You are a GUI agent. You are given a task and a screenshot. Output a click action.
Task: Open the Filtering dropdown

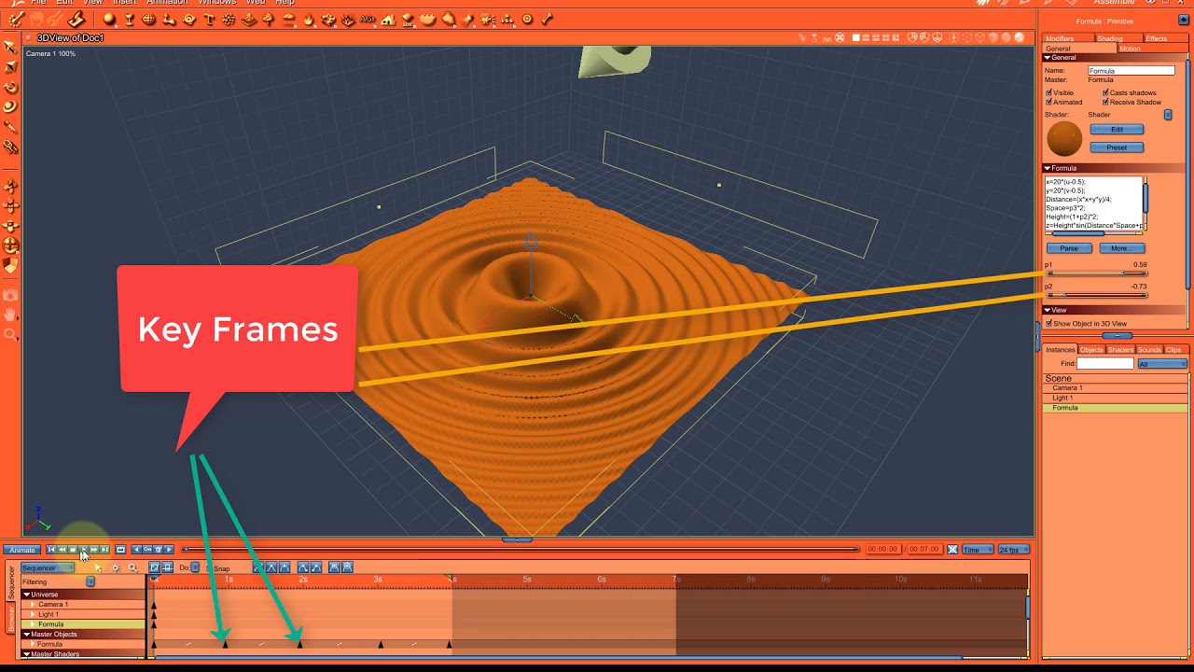coord(90,581)
